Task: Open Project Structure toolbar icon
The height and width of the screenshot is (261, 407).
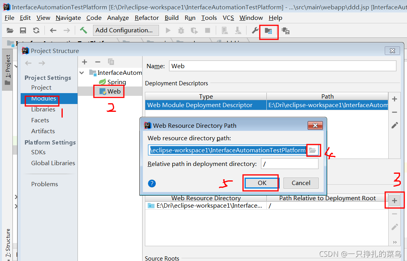Action: 268,31
